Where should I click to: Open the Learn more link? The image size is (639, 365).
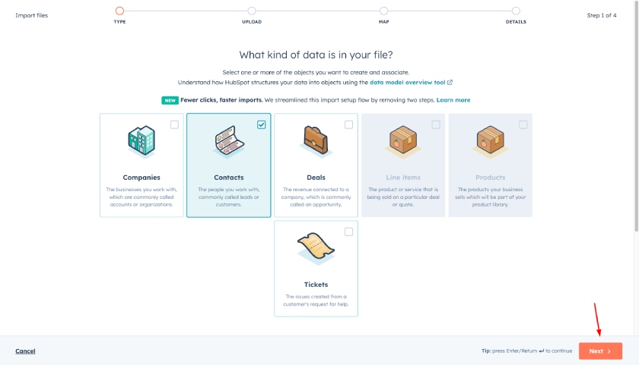453,100
